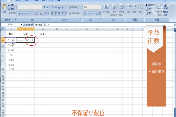Decrease font size with the small A button
176x117 pixels.
click(48, 7)
